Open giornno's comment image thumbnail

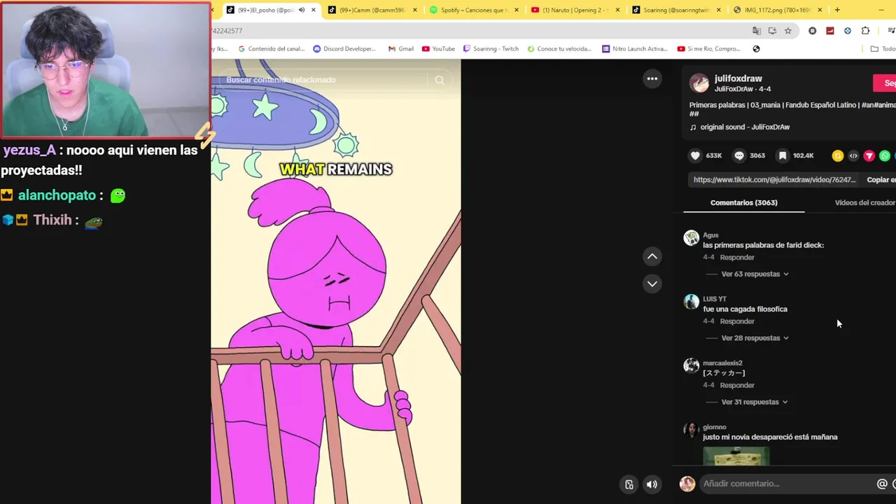736,455
